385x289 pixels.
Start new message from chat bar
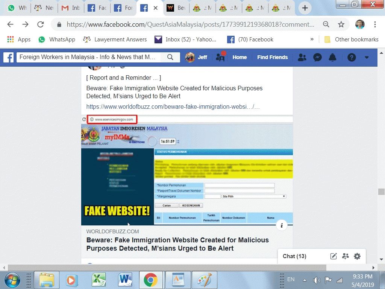(333, 256)
